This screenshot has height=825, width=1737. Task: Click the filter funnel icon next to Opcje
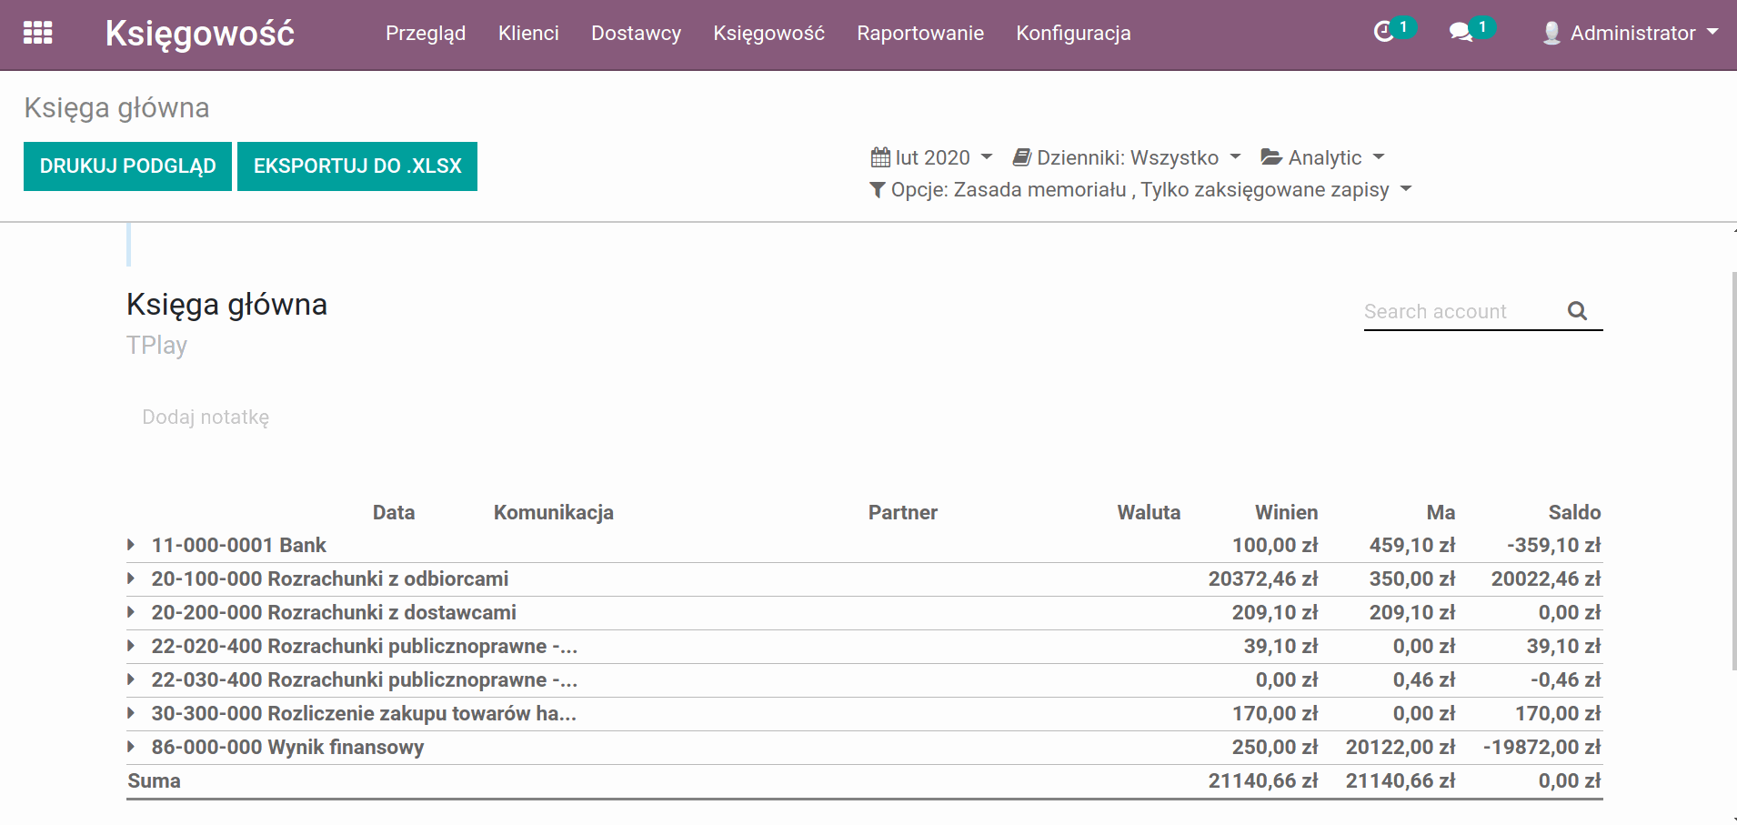(x=878, y=190)
